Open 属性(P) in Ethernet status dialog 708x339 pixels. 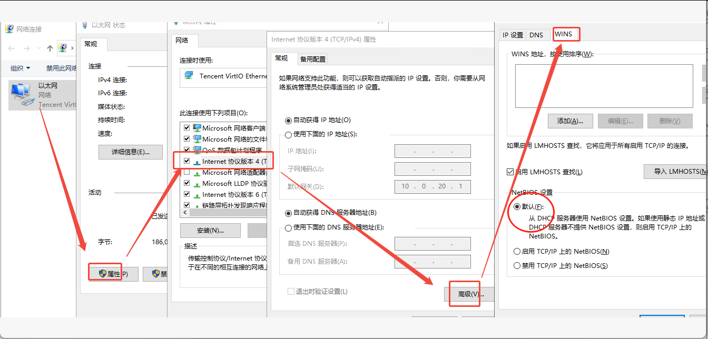pyautogui.click(x=113, y=274)
